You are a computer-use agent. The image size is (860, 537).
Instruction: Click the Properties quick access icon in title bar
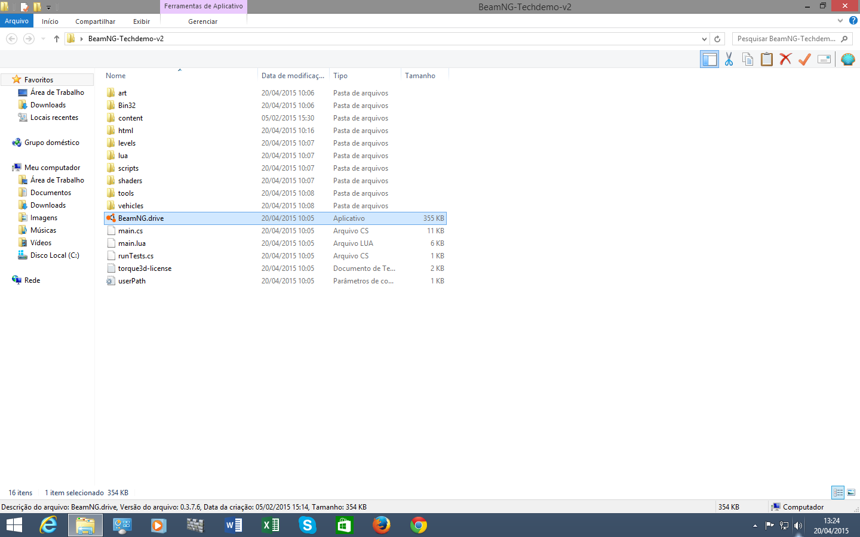pyautogui.click(x=24, y=7)
